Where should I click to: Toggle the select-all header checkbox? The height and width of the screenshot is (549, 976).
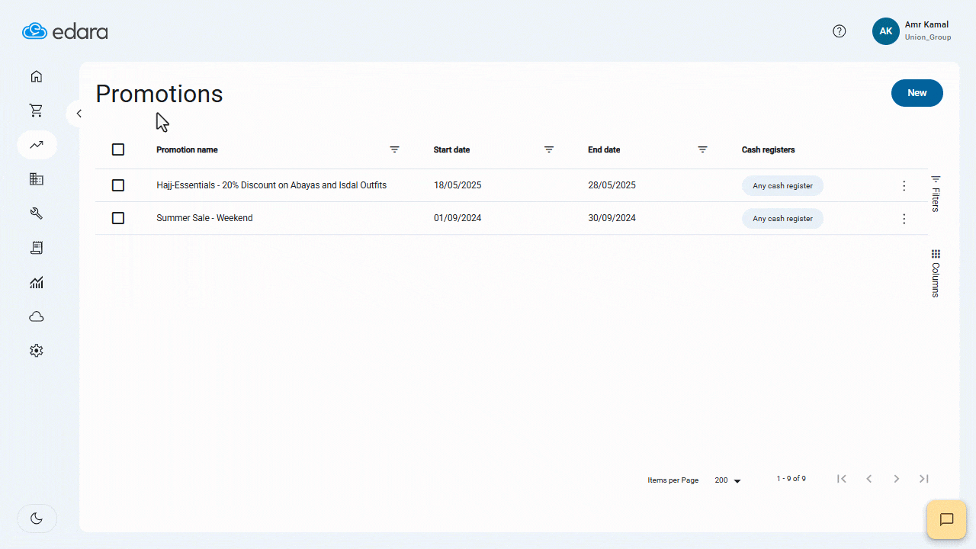click(x=118, y=149)
